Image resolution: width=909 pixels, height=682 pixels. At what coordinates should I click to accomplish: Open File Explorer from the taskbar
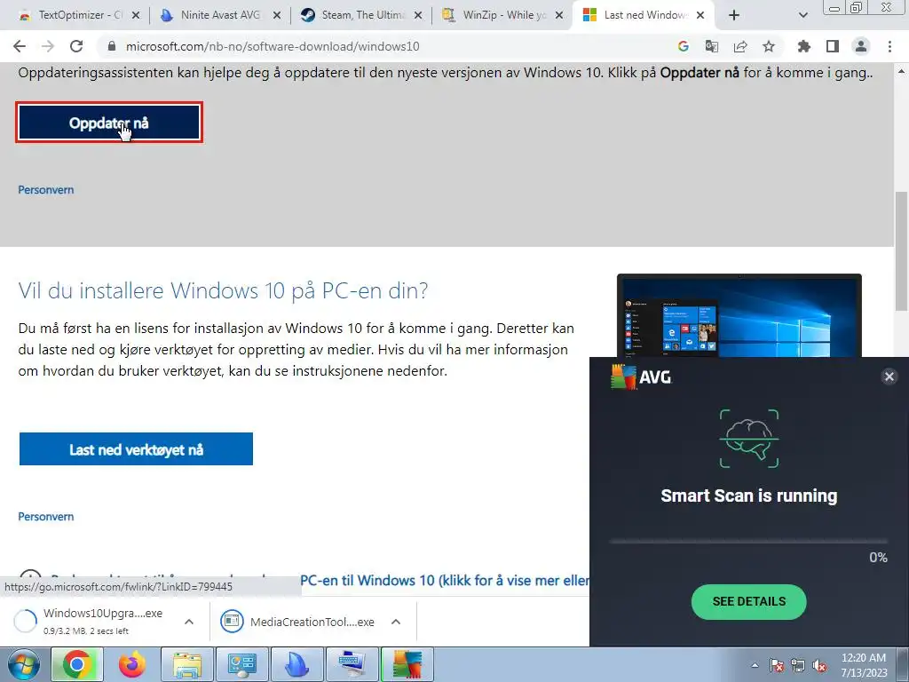(188, 664)
